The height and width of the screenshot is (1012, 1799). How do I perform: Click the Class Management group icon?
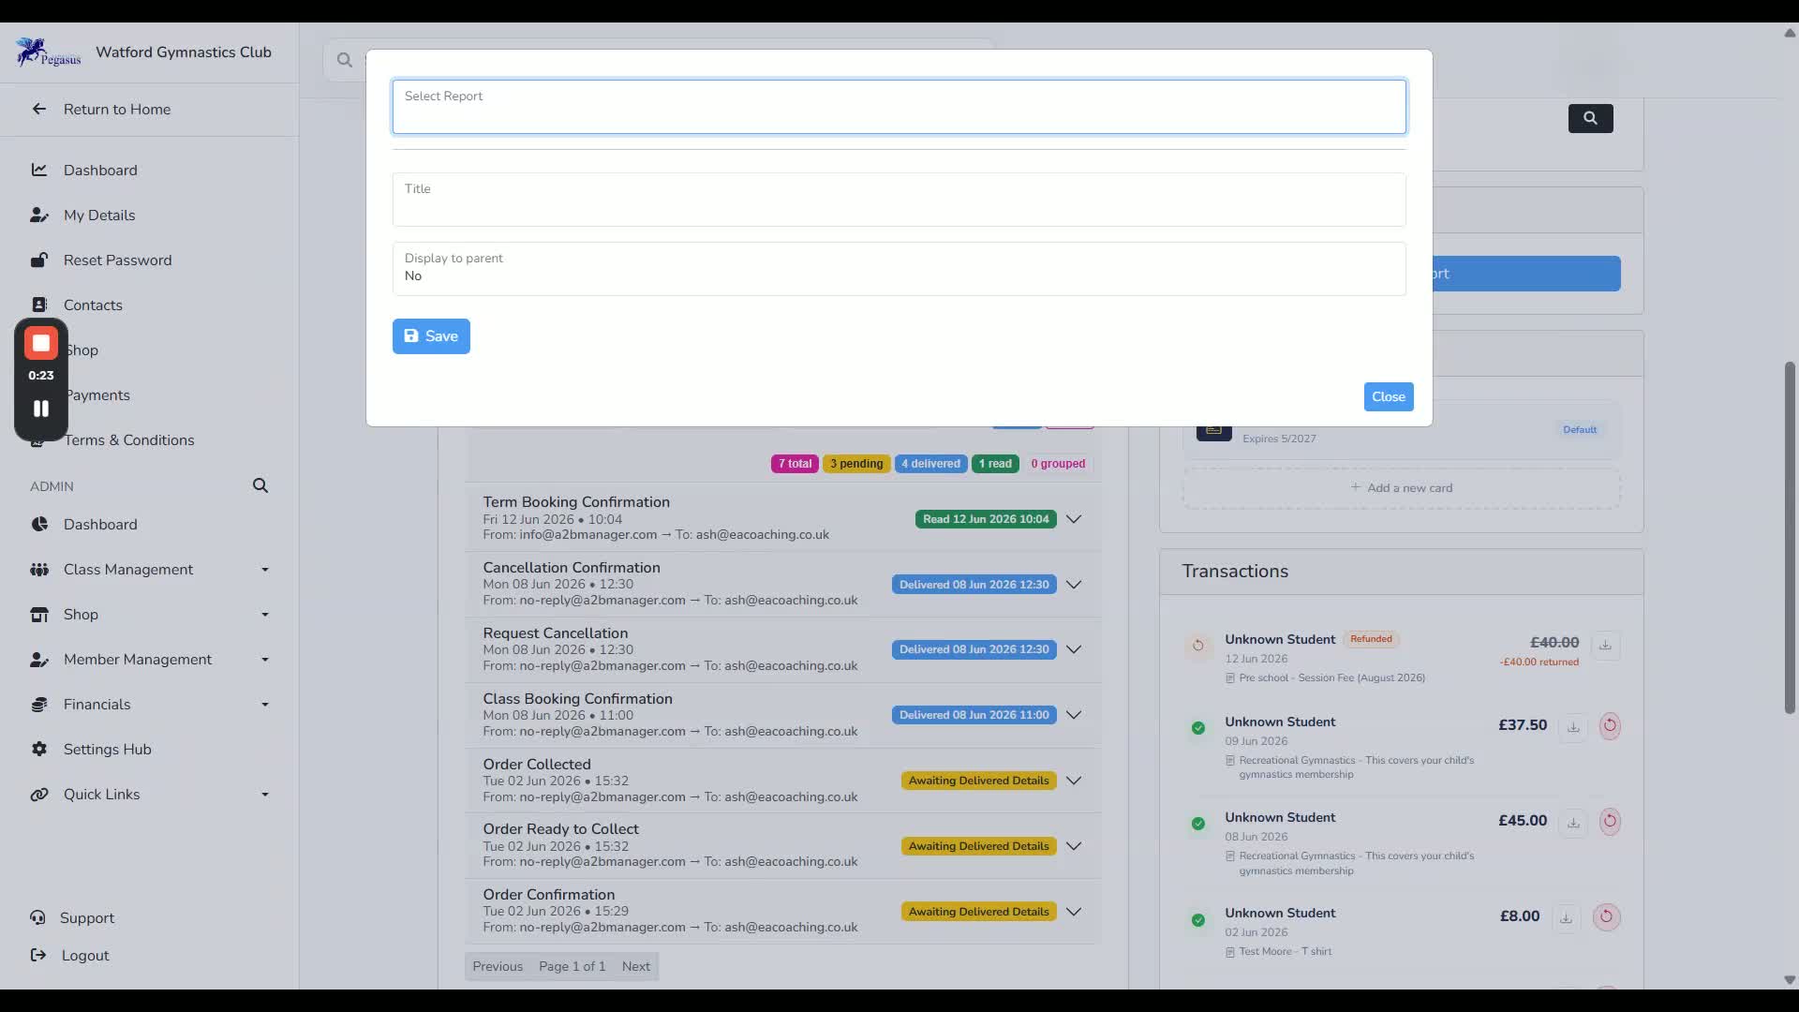pos(39,570)
